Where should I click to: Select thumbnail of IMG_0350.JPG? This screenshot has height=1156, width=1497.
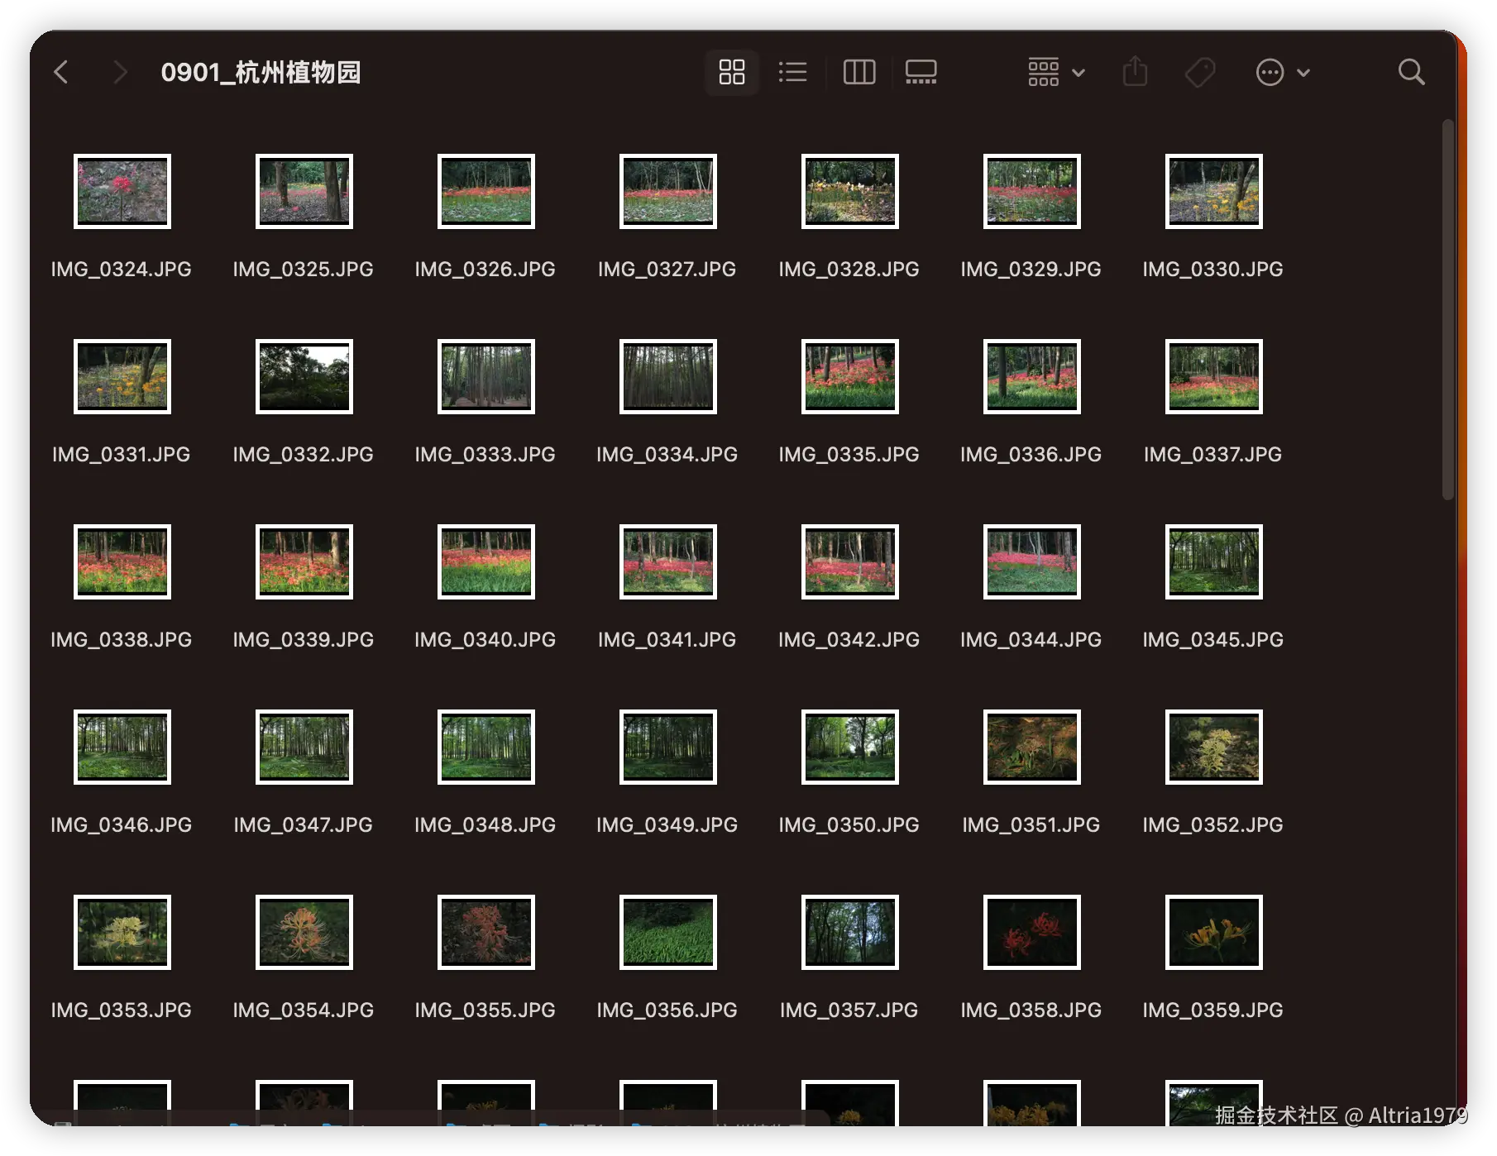[850, 747]
